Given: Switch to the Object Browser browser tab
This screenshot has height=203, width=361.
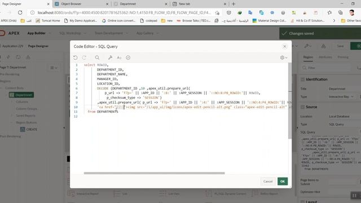Looking at the screenshot, I should (82, 4).
